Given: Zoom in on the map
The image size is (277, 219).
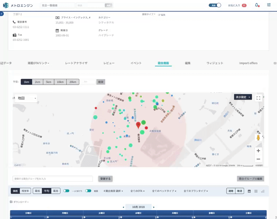Looking at the screenshot, I should tap(258, 151).
